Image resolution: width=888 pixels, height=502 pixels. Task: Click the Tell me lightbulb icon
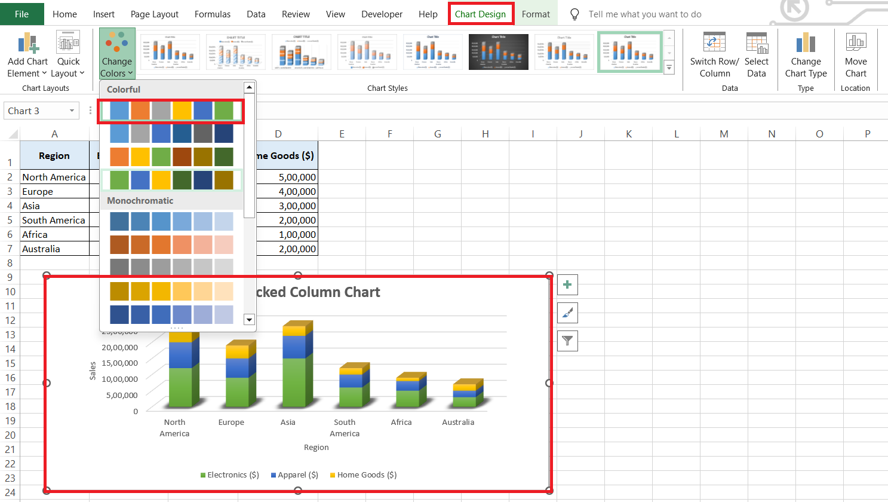point(574,14)
